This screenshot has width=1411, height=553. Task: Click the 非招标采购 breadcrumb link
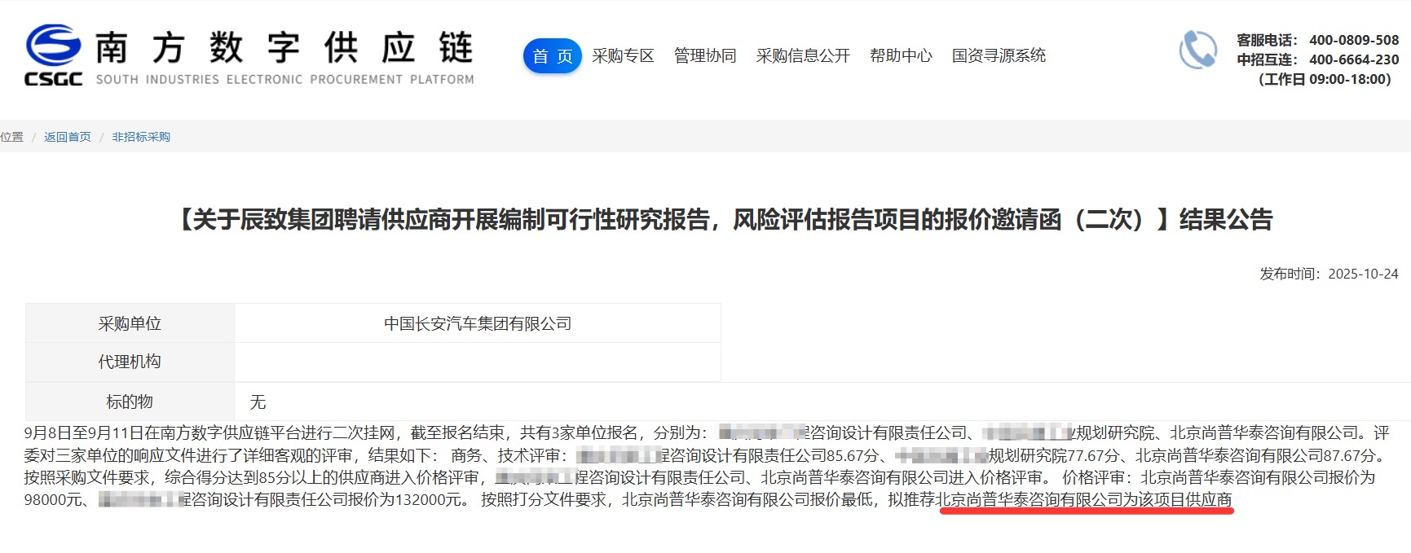click(x=141, y=137)
